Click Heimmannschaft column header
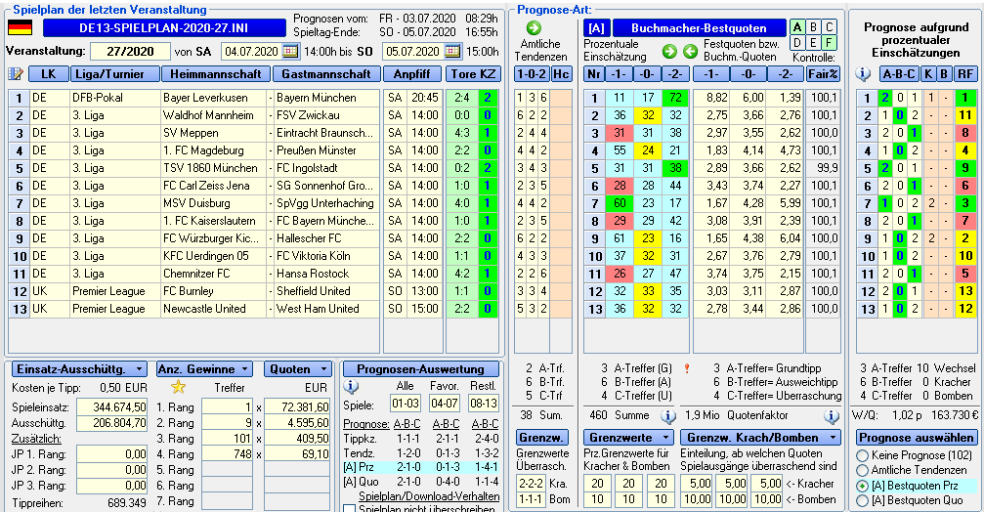Viewport: 984px width, 512px height. 216,74
